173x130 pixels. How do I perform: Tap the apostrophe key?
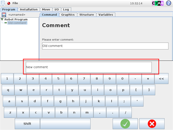137,101
